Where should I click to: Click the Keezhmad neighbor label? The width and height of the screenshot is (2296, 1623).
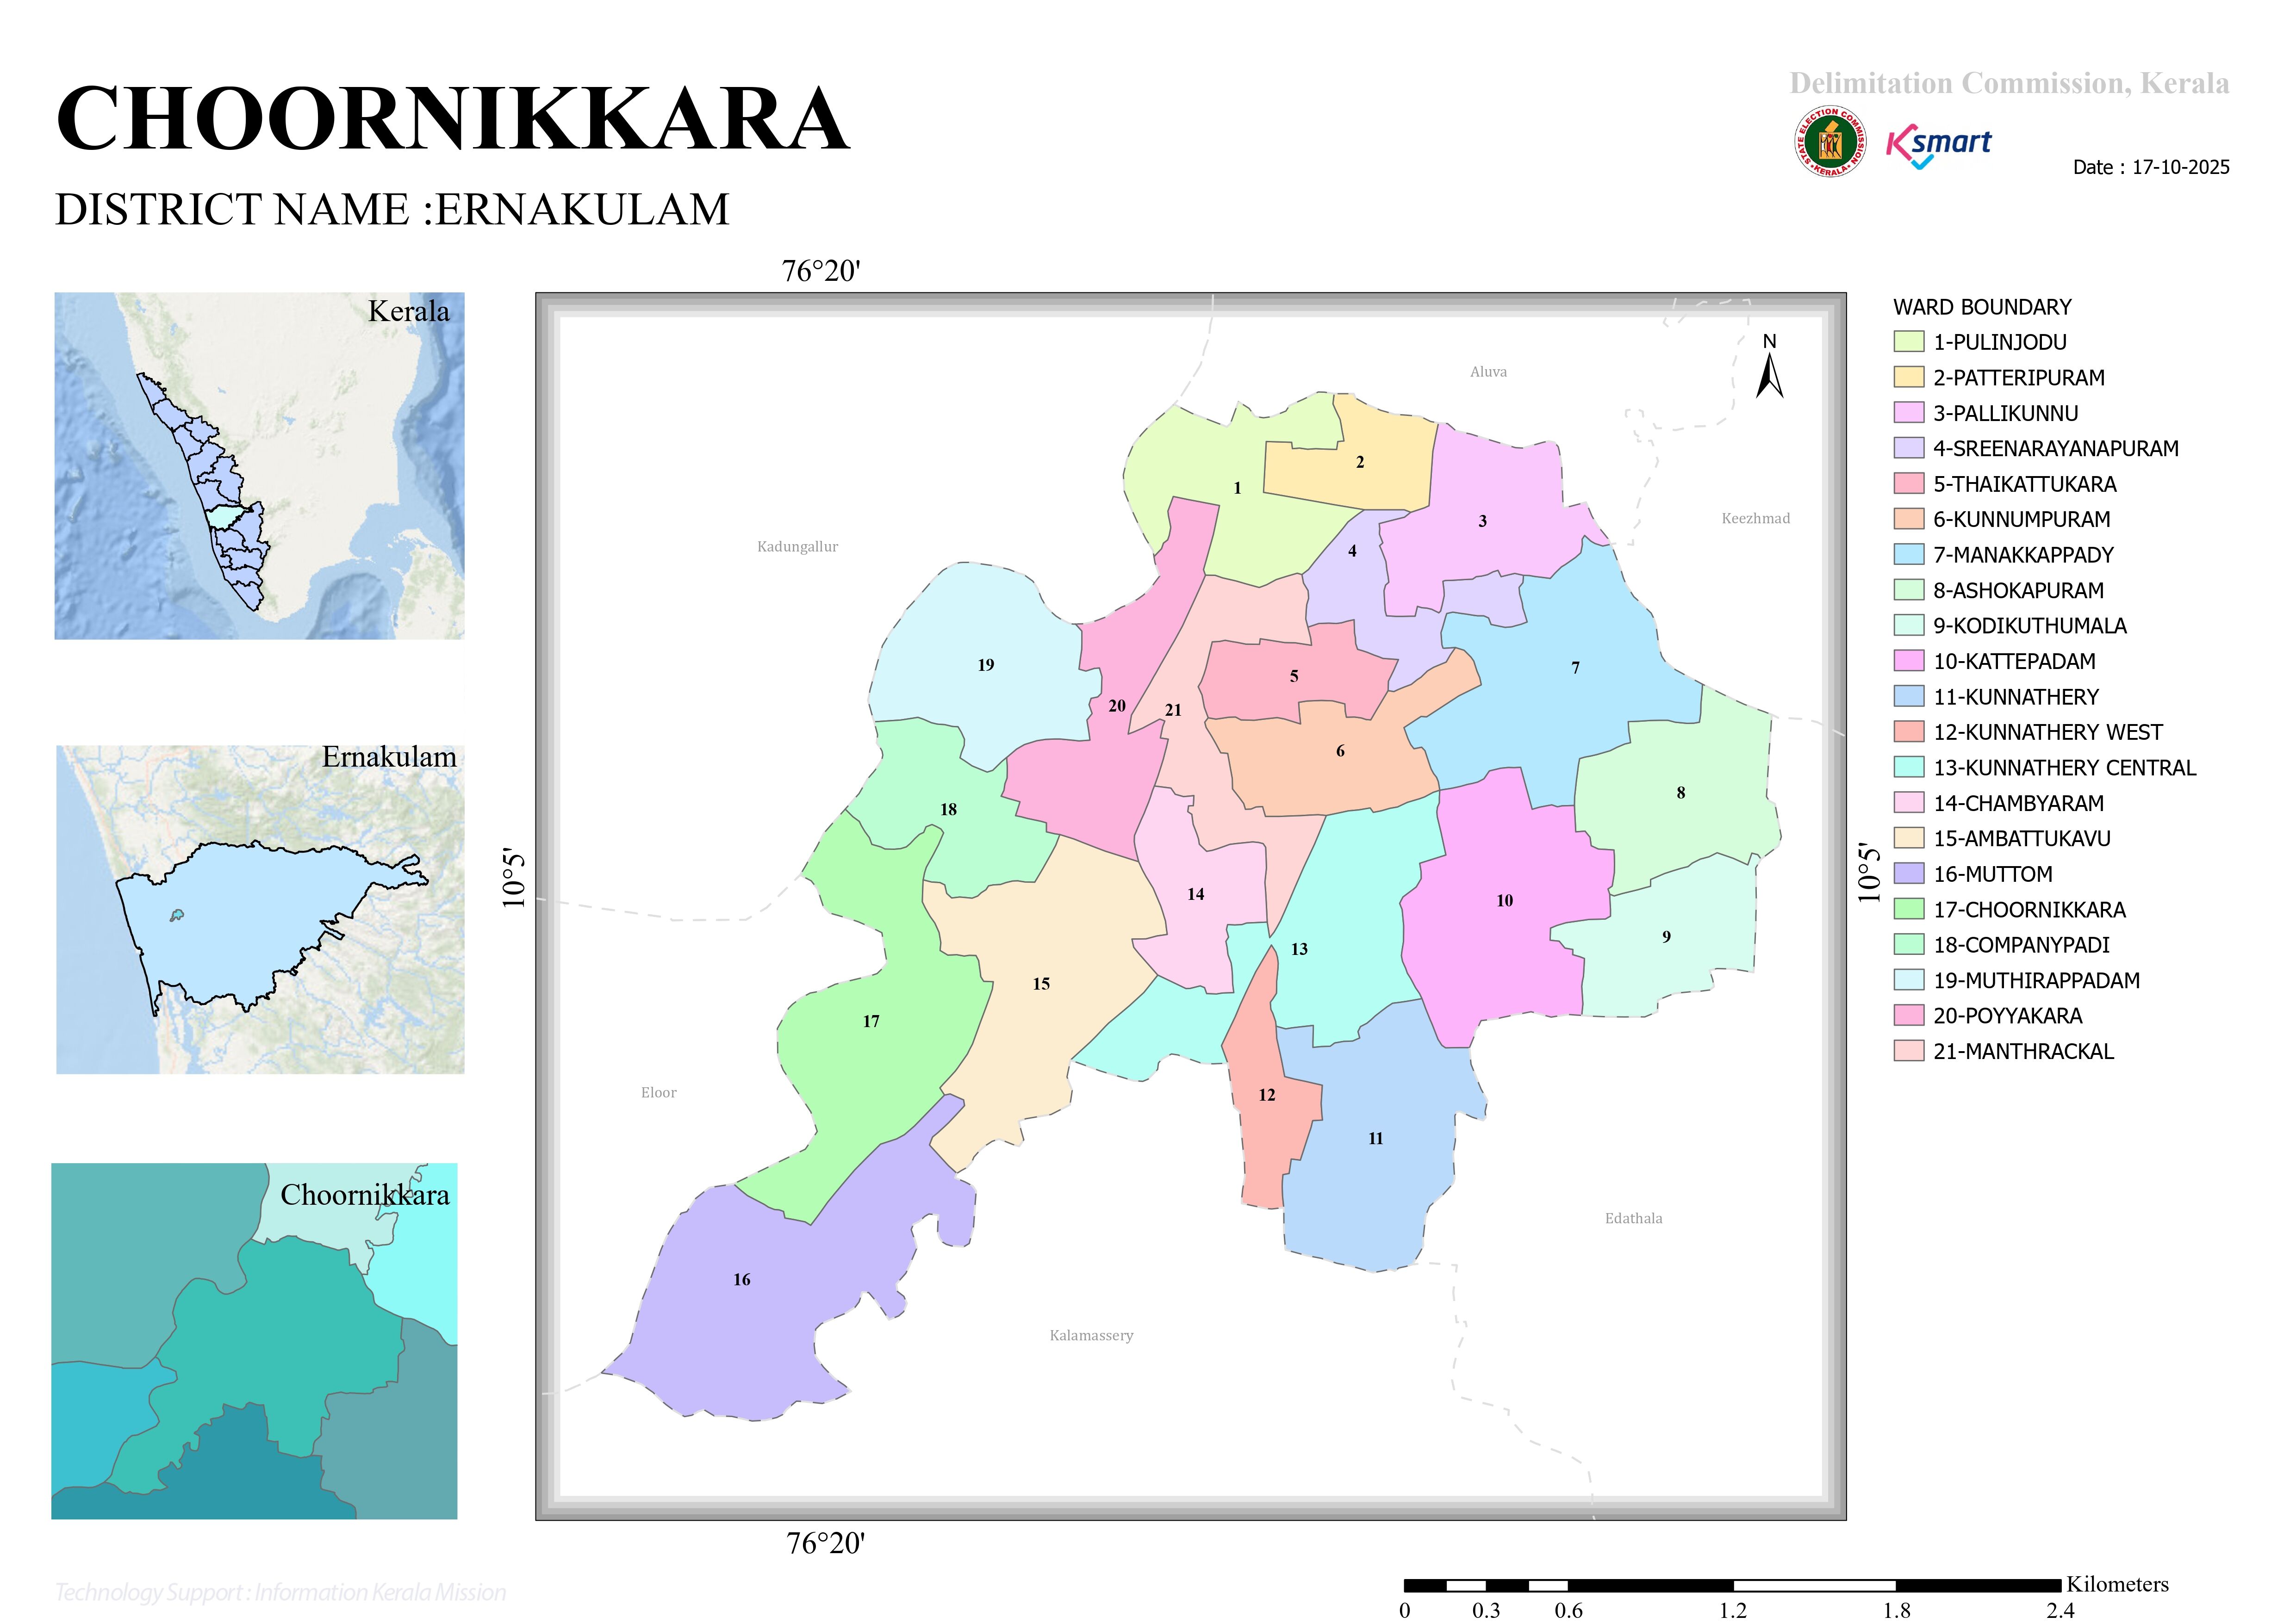click(1756, 518)
